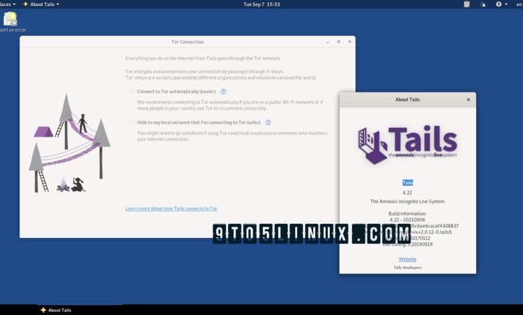523x315 pixels.
Task: Click 'The Amnesic Incognito Live System' text
Action: click(x=407, y=201)
